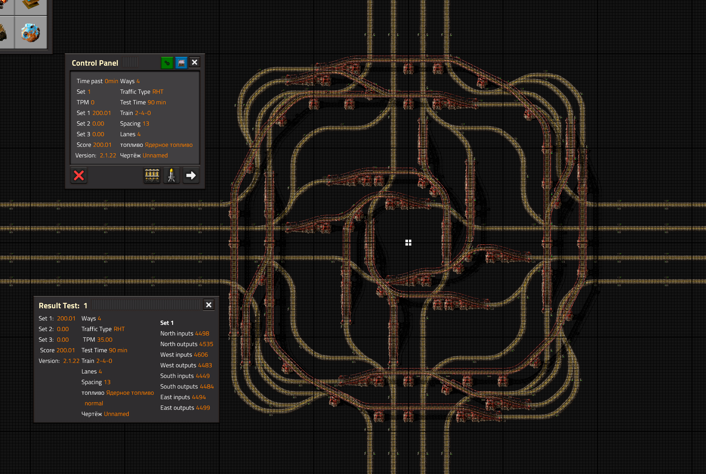The width and height of the screenshot is (706, 474).
Task: Click the blue cargo wagon icon button
Action: 181,63
